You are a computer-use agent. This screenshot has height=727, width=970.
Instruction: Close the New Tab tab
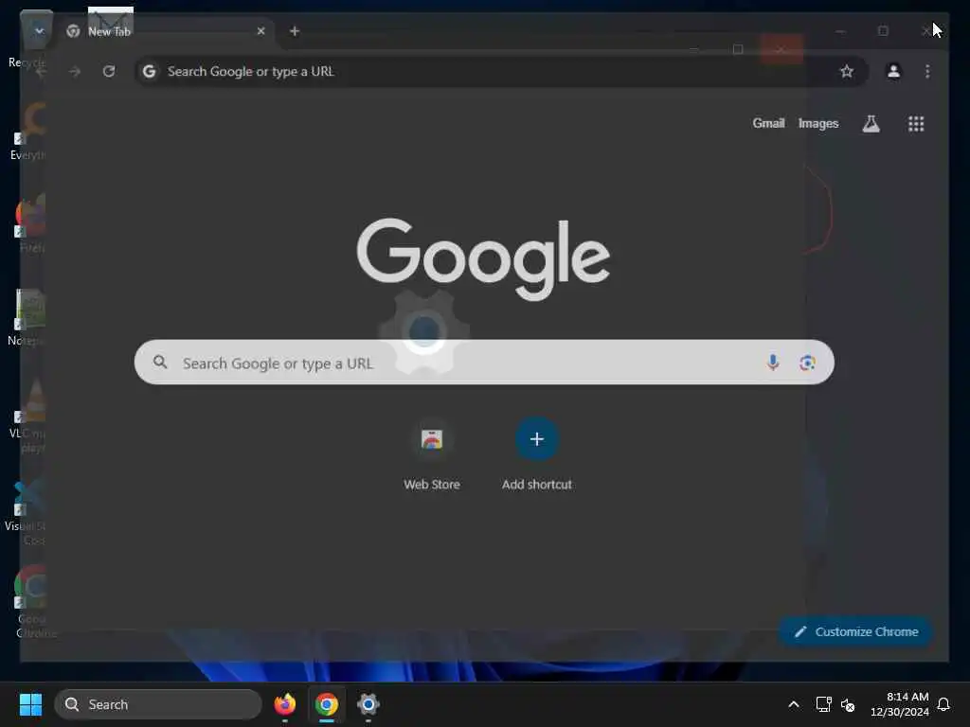click(261, 31)
